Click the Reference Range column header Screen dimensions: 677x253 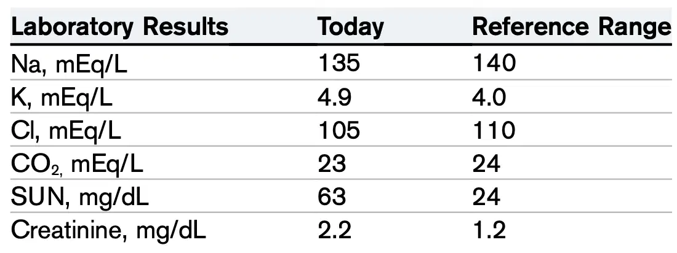[572, 27]
